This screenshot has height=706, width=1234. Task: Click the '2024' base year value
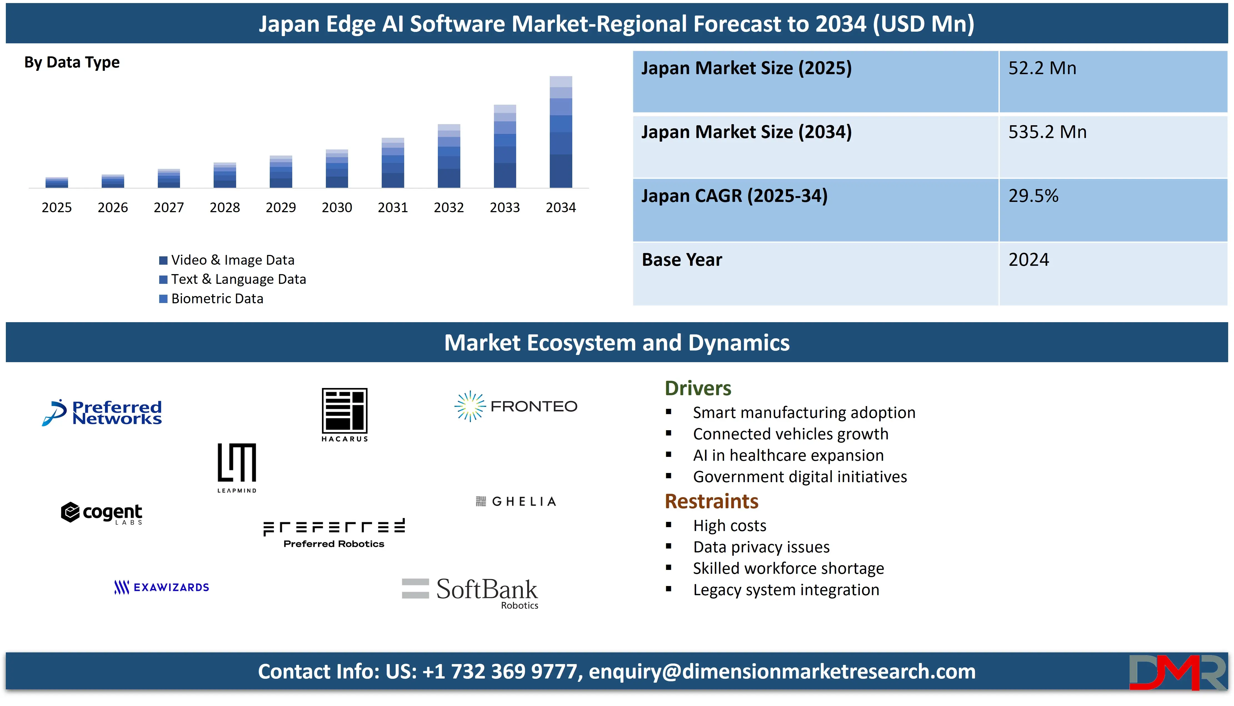(1028, 260)
